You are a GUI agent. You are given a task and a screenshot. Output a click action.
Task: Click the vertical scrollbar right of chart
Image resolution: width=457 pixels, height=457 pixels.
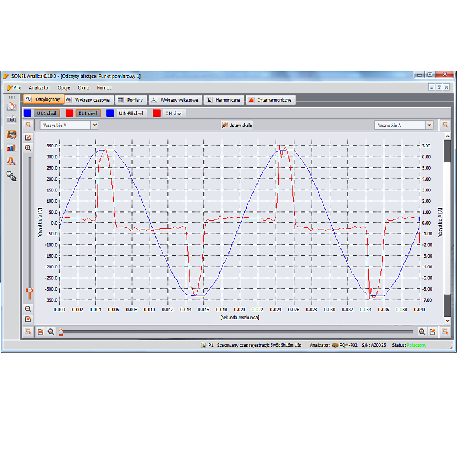pos(447,228)
